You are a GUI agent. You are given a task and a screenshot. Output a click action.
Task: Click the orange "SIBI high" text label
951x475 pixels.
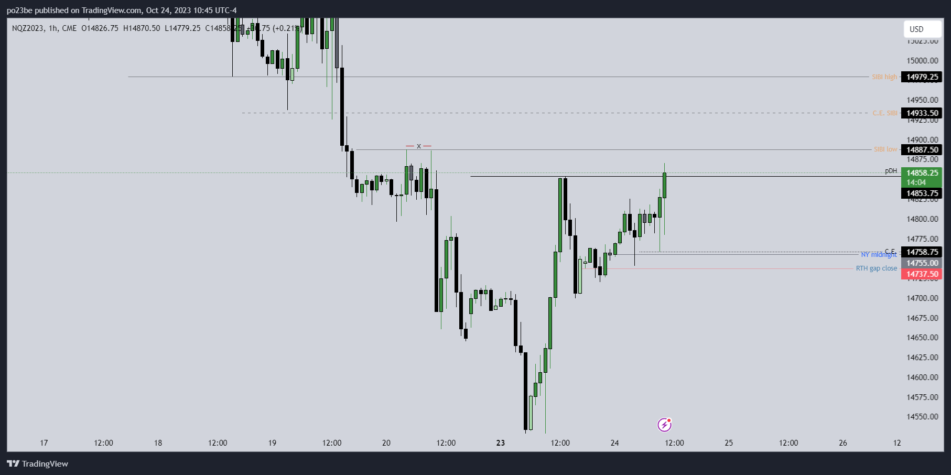click(x=884, y=77)
